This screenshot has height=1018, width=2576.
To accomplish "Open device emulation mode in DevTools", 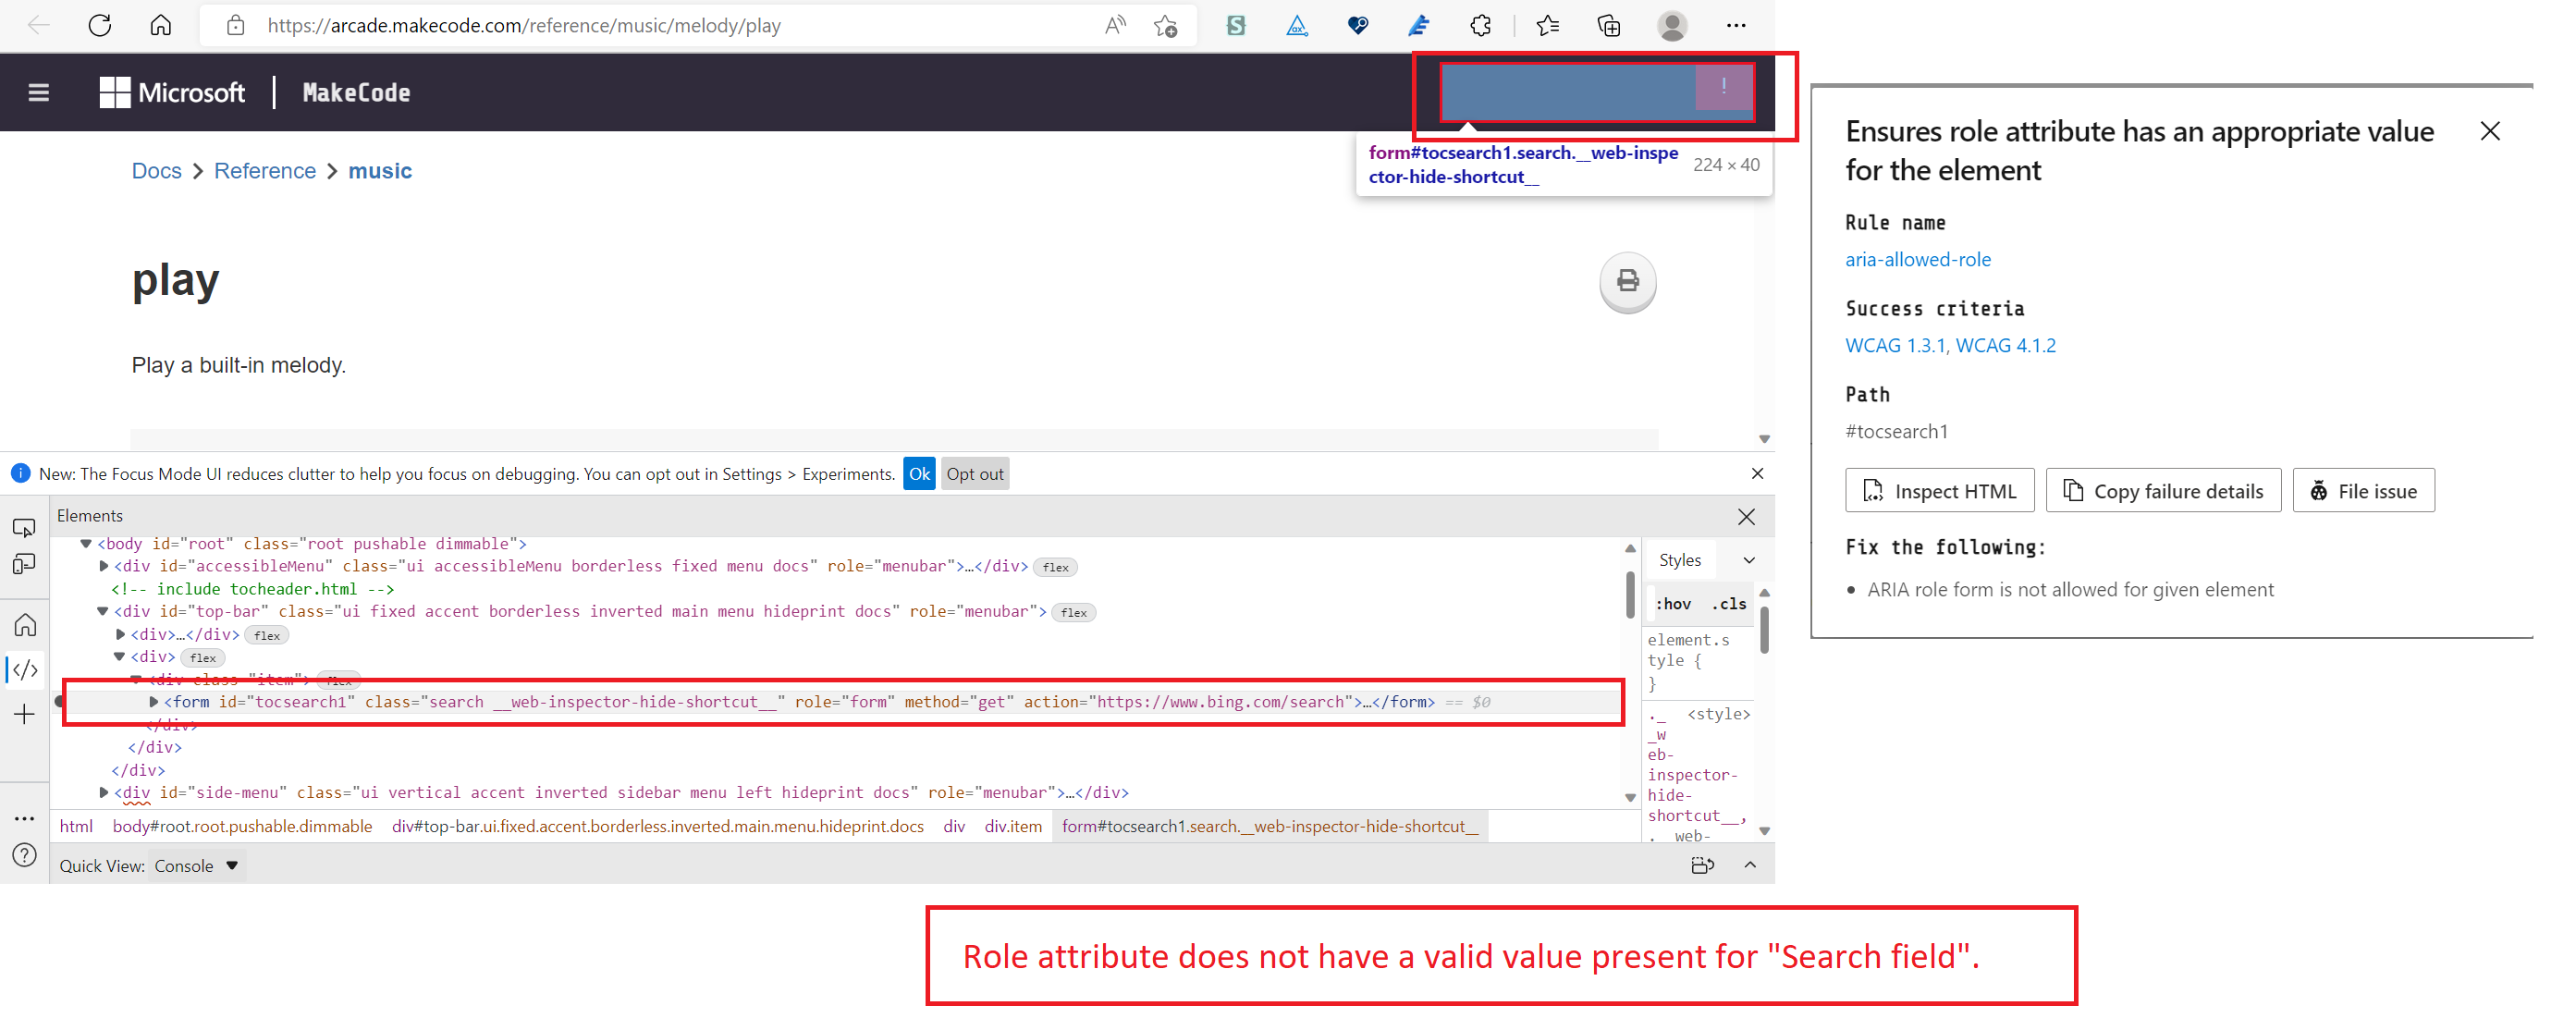I will [24, 563].
